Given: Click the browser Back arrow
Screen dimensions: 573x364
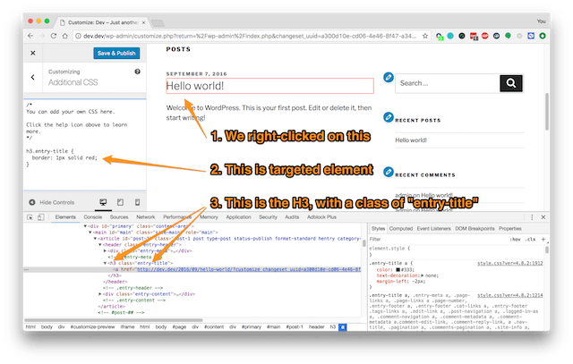Looking at the screenshot, I should (30, 36).
